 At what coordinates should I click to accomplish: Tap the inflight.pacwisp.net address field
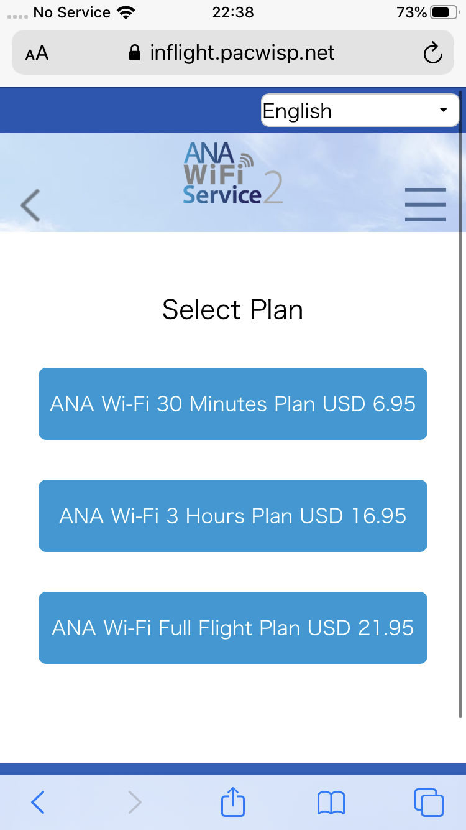pyautogui.click(x=242, y=54)
